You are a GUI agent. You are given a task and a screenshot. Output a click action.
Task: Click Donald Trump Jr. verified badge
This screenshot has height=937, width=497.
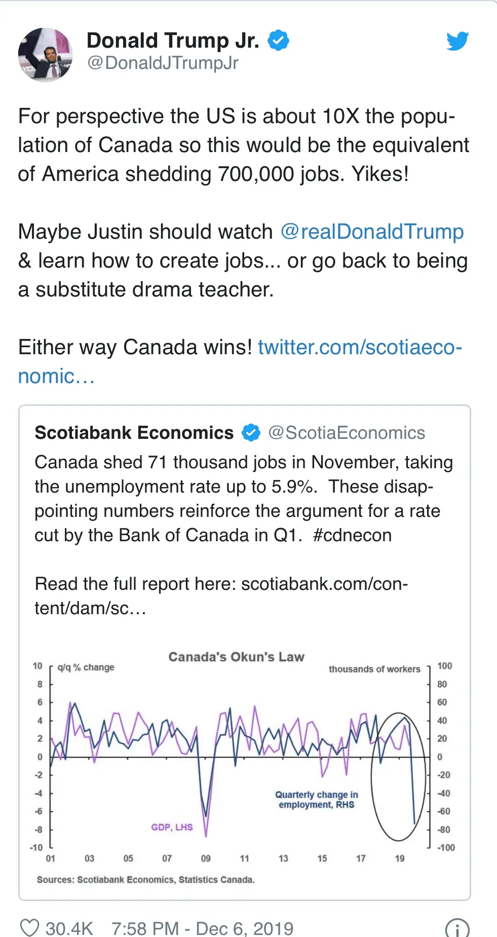[278, 40]
